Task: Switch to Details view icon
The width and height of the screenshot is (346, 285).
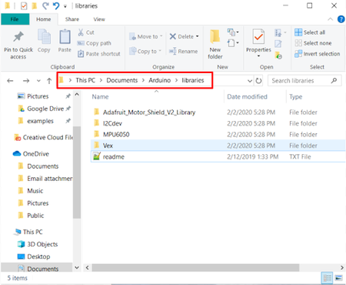Action: (x=327, y=278)
